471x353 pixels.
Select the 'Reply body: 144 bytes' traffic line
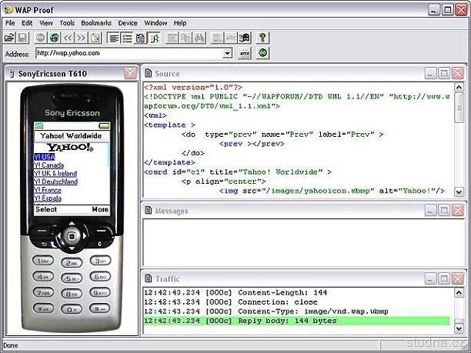297,321
